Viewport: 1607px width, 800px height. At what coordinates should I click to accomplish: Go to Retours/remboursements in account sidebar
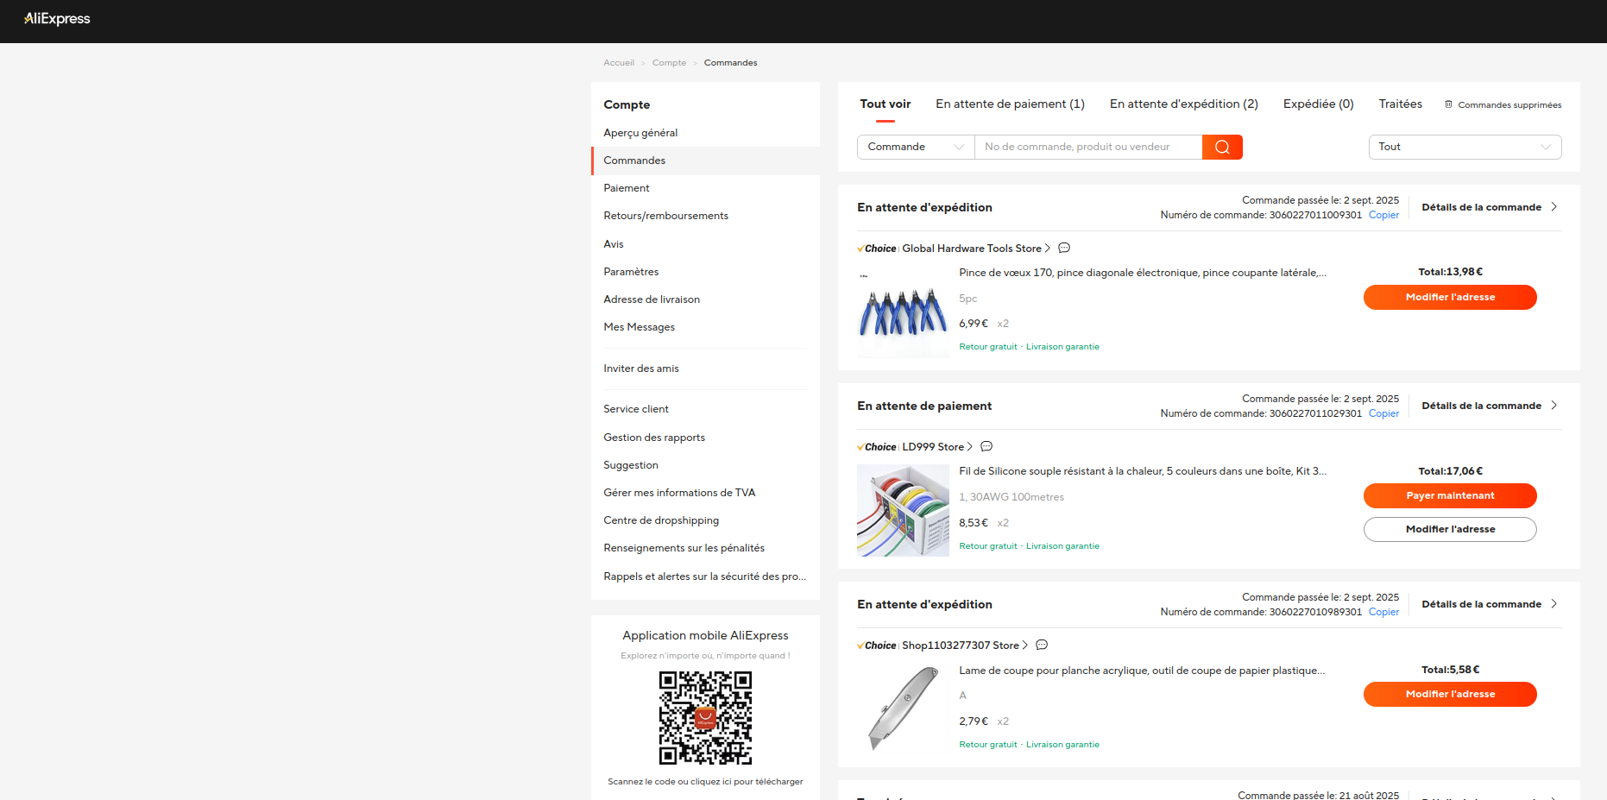click(x=665, y=216)
